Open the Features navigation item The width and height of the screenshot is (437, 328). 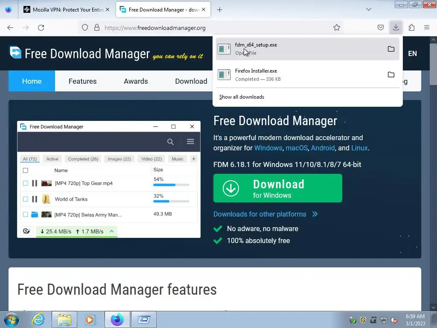pyautogui.click(x=82, y=81)
